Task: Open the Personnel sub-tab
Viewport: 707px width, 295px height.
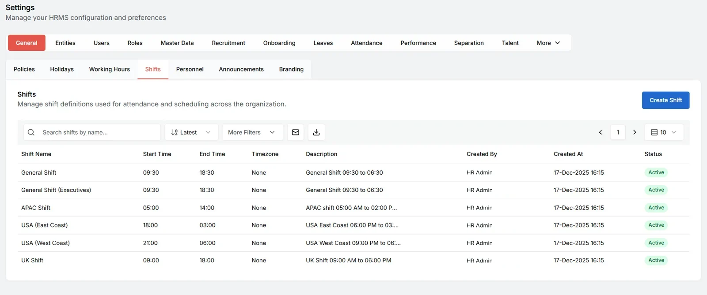Action: 190,69
